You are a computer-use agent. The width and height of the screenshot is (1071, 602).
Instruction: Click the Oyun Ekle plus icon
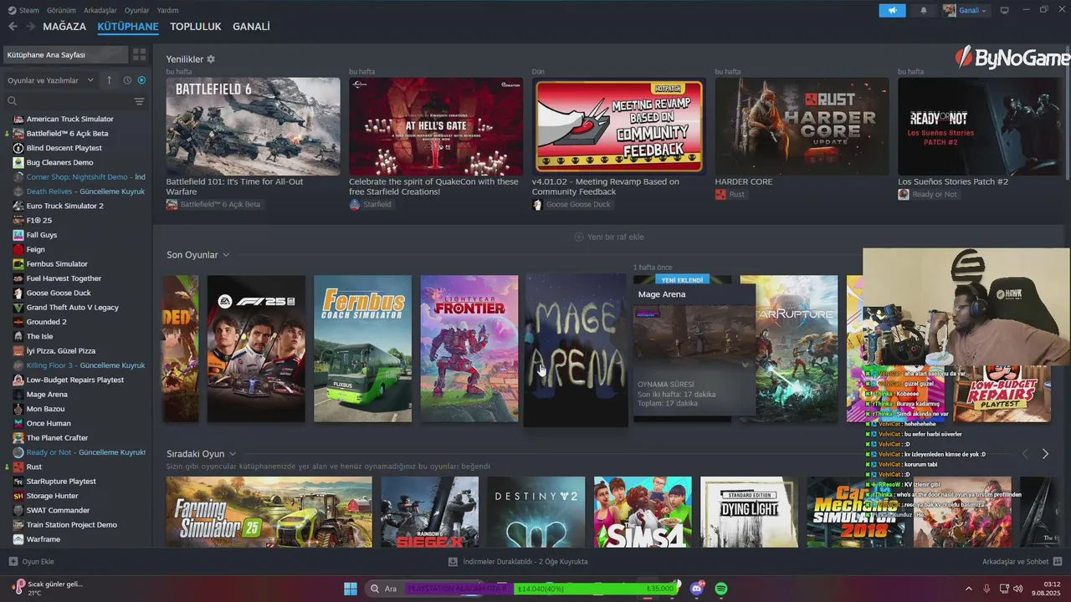(x=13, y=562)
